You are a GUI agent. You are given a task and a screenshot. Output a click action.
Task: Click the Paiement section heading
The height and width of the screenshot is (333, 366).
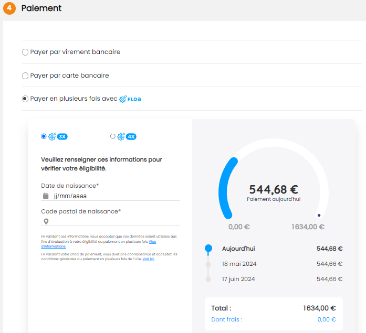41,8
